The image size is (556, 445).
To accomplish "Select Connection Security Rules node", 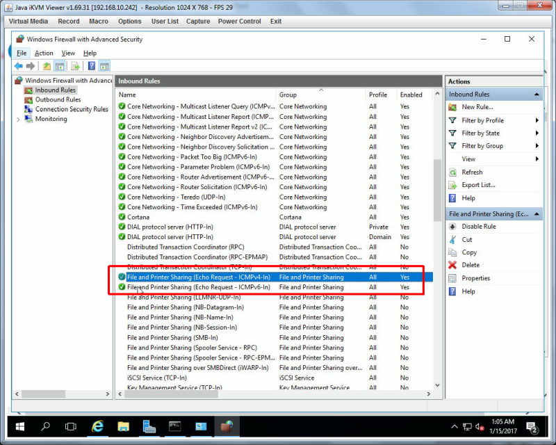I will point(72,109).
